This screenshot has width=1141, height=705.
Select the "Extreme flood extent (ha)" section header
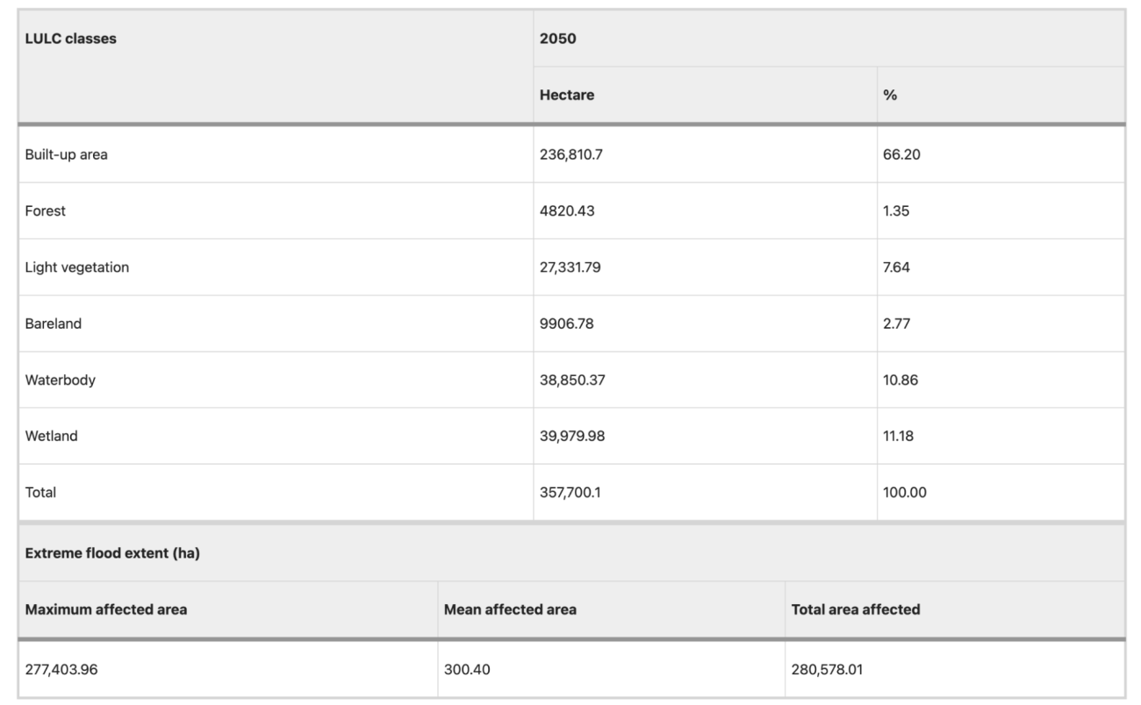pyautogui.click(x=112, y=553)
